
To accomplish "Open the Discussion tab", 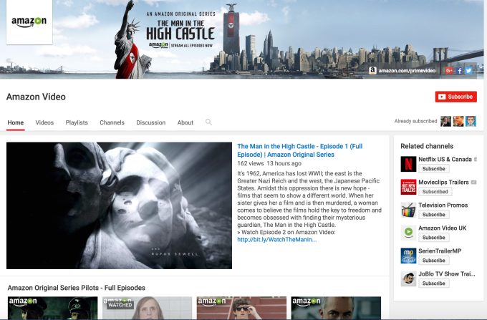I will [151, 122].
